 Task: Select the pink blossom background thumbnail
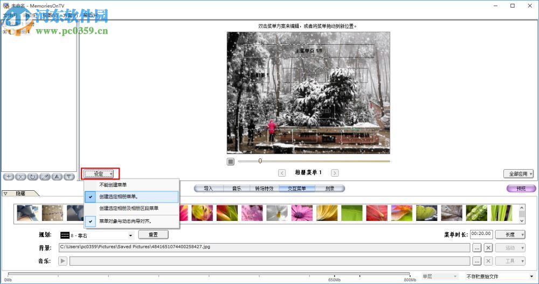coord(252,213)
